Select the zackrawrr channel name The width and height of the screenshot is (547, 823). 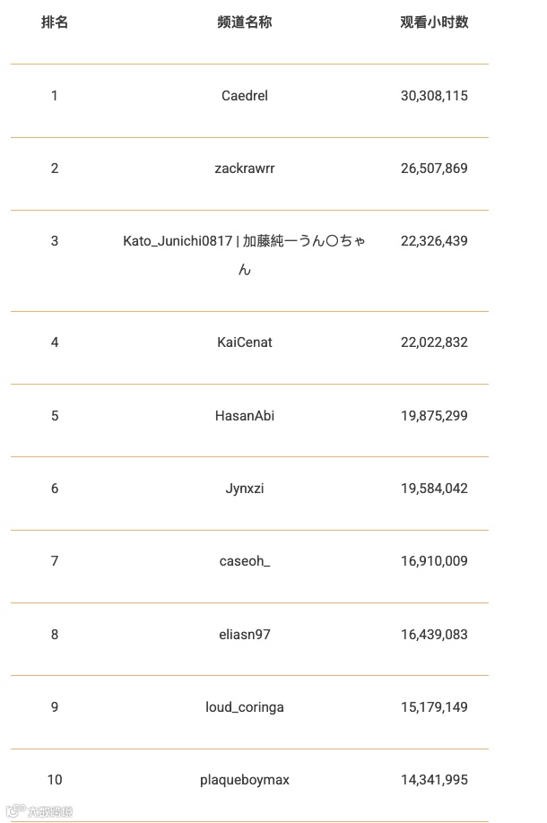coord(245,169)
